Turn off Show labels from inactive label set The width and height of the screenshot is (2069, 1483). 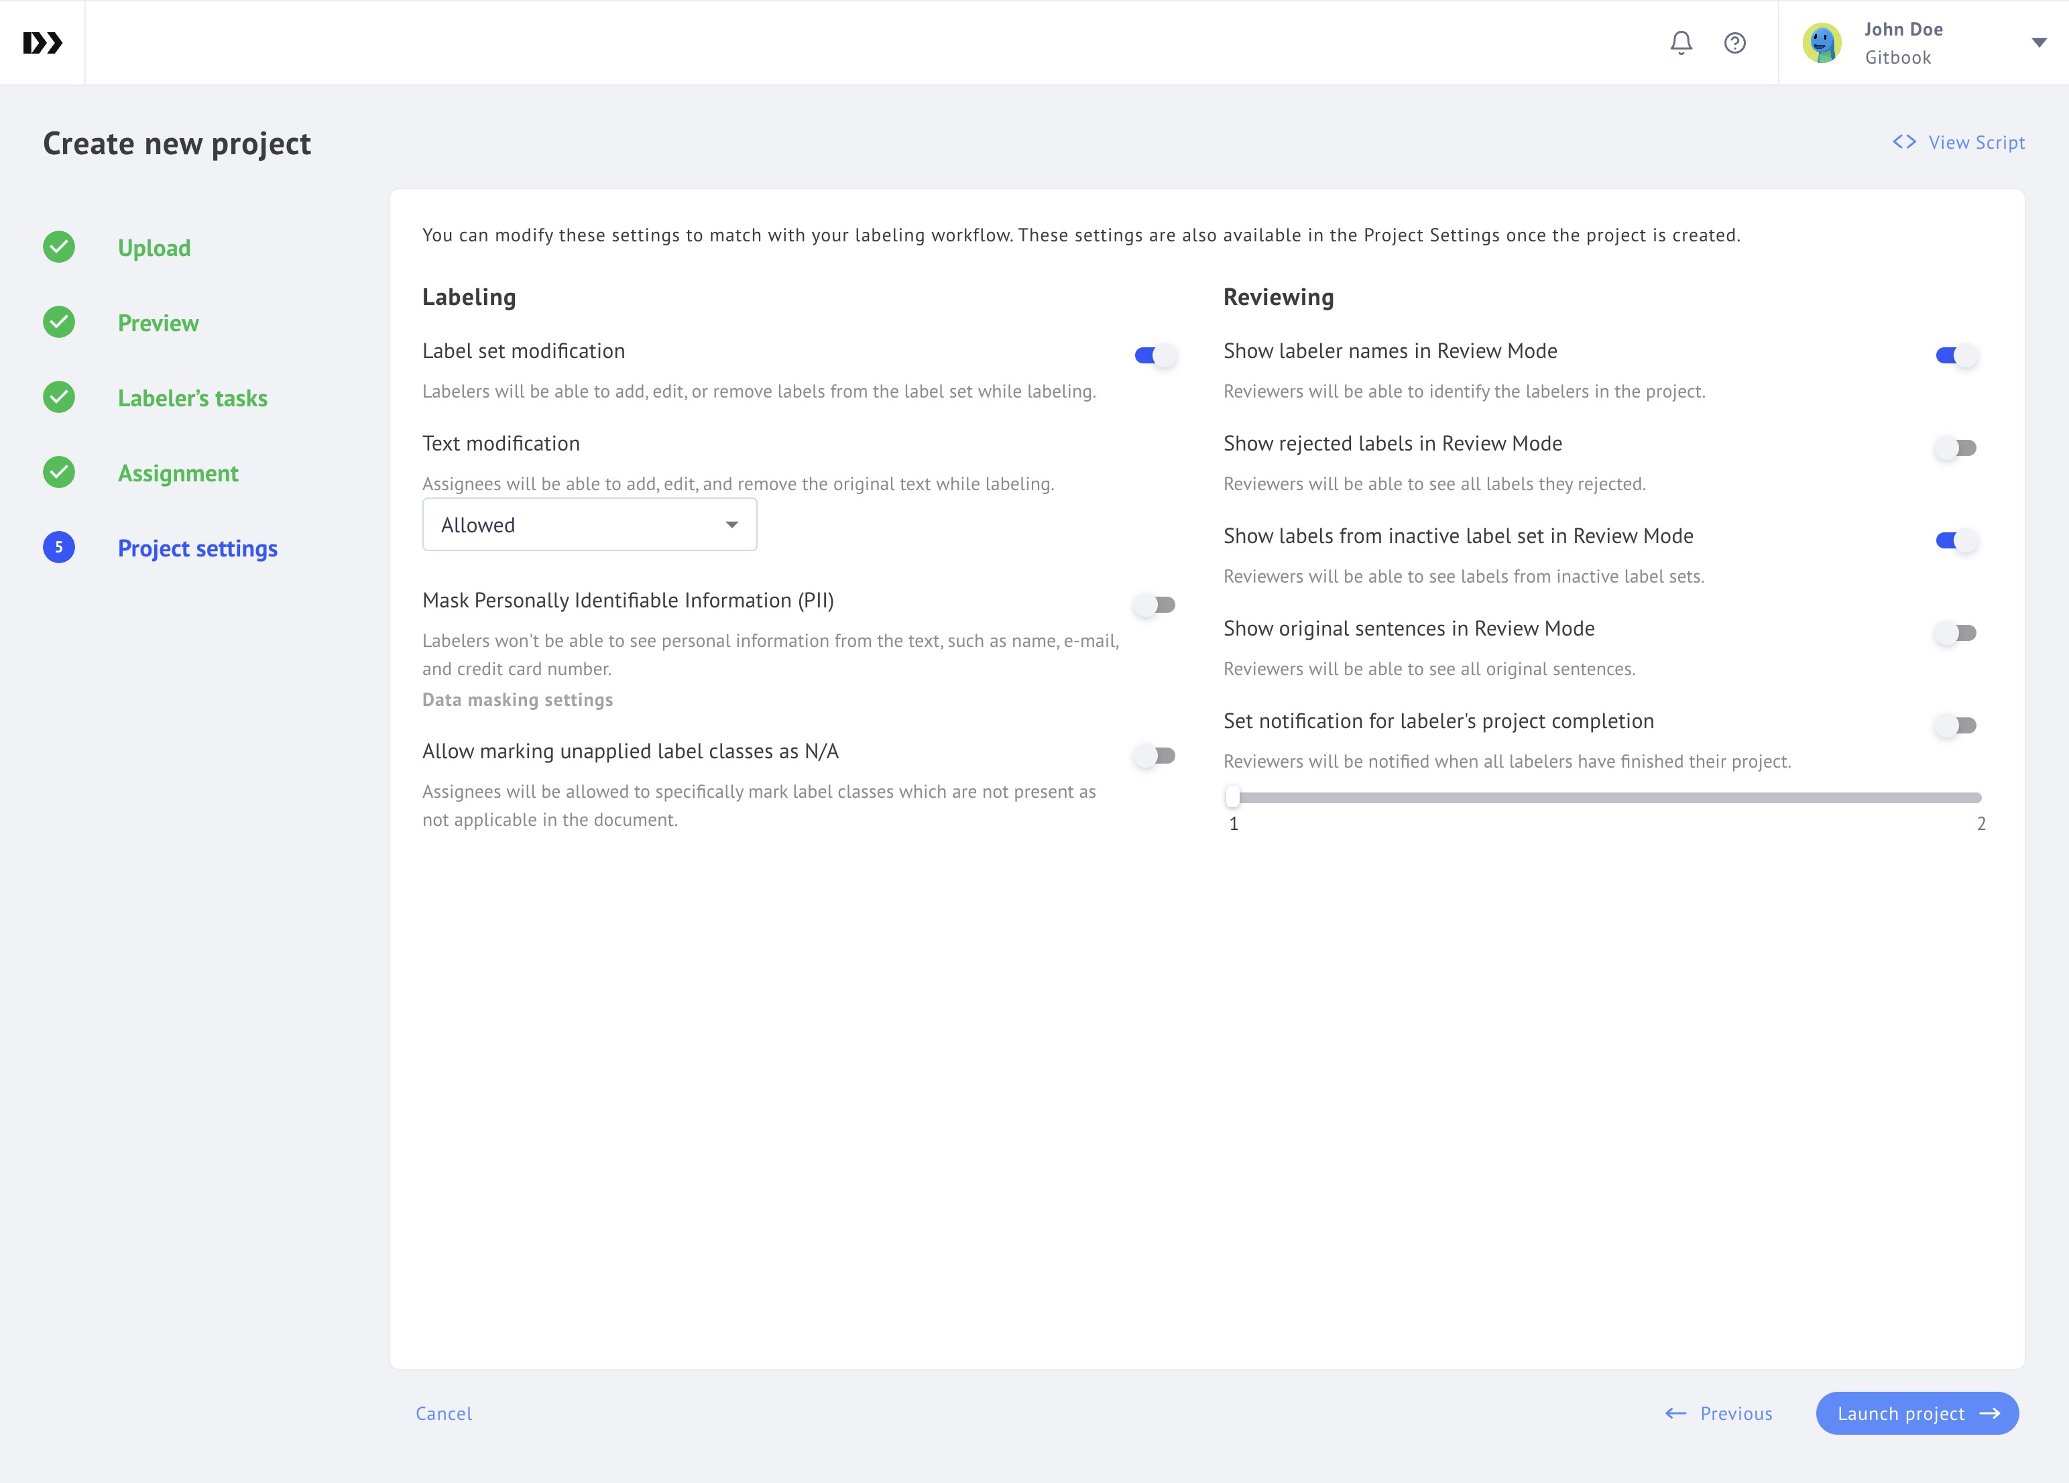tap(1956, 541)
